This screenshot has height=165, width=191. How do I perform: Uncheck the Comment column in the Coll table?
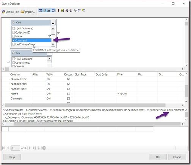[x=14, y=40]
